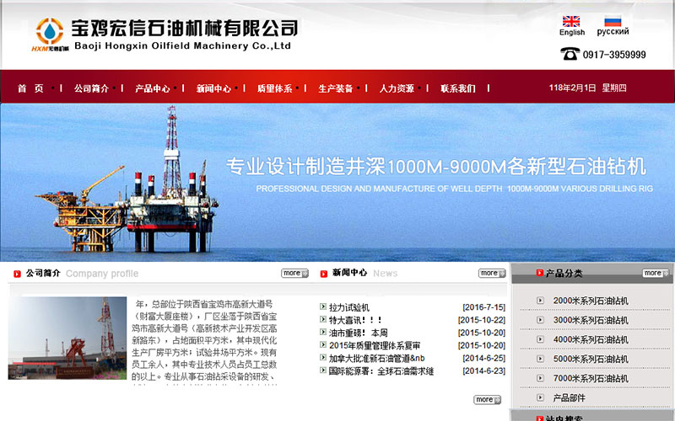Click the phone number 0917-3959999
Viewport: 675px width, 421px height.
coord(614,55)
